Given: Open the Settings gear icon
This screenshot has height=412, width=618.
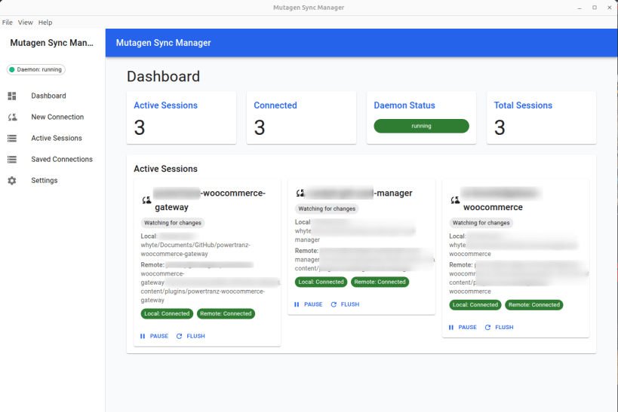Looking at the screenshot, I should (x=12, y=181).
